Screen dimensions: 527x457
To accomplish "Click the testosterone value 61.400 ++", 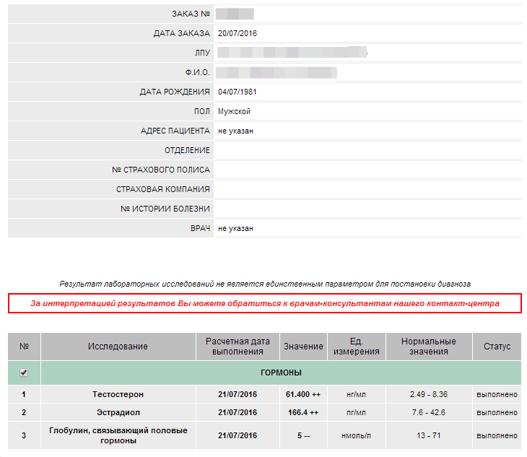I will point(303,394).
